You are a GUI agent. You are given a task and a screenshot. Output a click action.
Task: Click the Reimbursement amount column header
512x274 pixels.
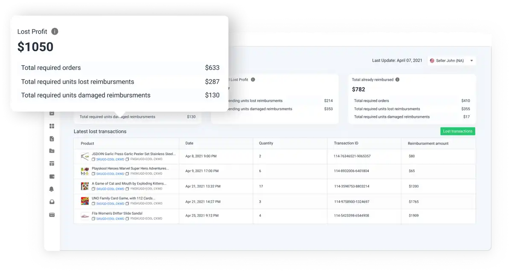428,144
